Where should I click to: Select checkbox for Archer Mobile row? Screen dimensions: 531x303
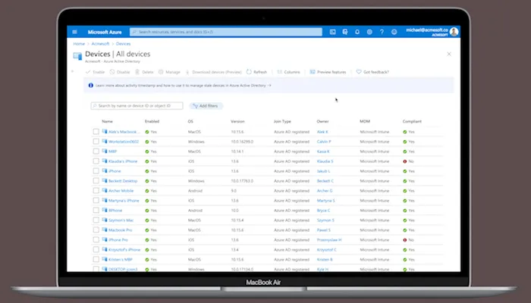tap(96, 190)
